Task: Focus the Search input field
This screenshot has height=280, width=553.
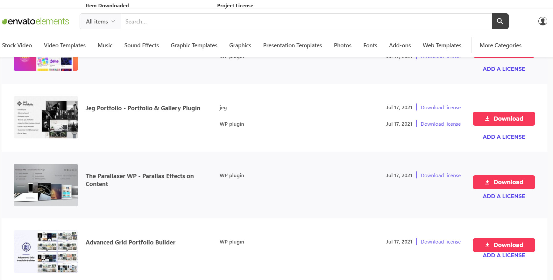Action: 306,21
